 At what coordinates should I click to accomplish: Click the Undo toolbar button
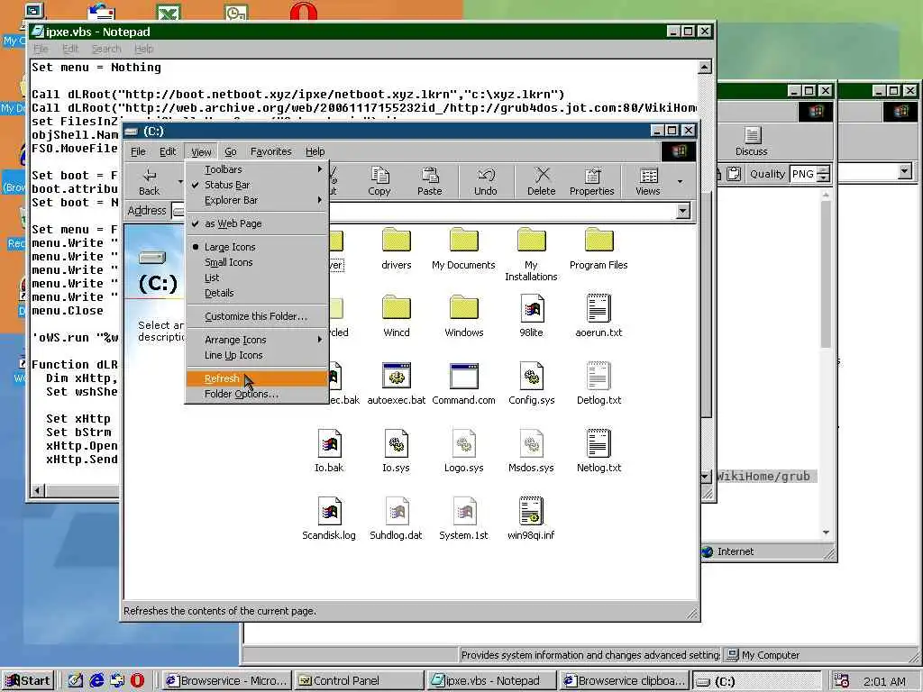coord(486,180)
